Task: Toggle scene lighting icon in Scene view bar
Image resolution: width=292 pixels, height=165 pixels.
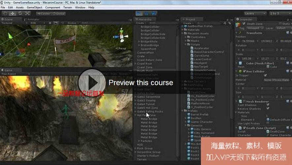Action: 50,23
